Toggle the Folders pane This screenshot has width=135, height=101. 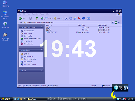tap(58, 18)
